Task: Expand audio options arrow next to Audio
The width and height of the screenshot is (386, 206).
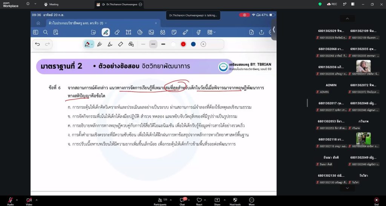Action: [17, 200]
